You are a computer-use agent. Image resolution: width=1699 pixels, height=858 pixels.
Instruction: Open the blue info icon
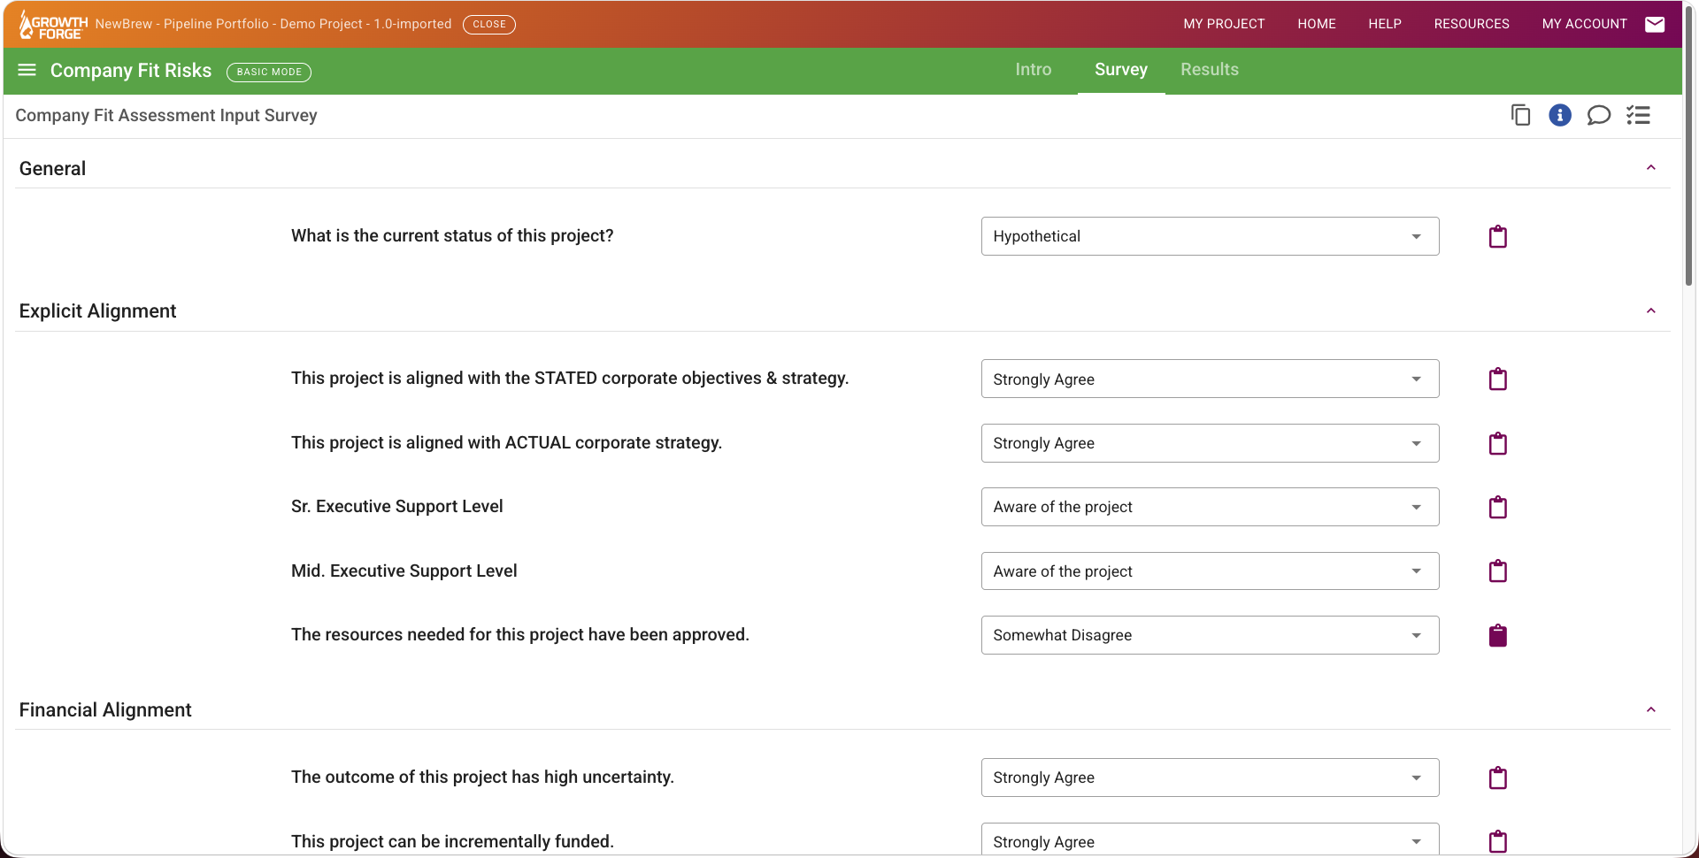1560,115
